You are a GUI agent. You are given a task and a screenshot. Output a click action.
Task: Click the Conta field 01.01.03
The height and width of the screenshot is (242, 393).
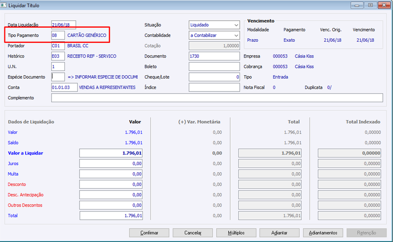click(x=64, y=88)
